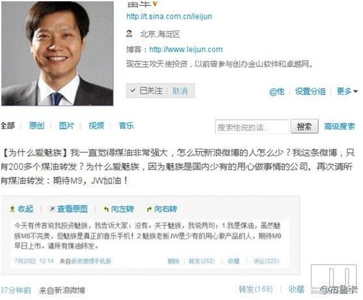Open the 更多 dropdown arrow
The width and height of the screenshot is (363, 300).
356,91
